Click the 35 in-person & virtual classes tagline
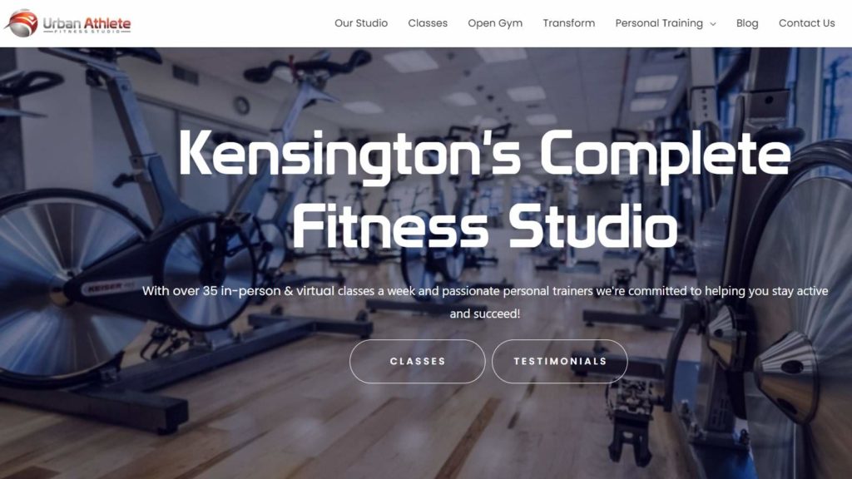This screenshot has width=852, height=479. click(485, 291)
